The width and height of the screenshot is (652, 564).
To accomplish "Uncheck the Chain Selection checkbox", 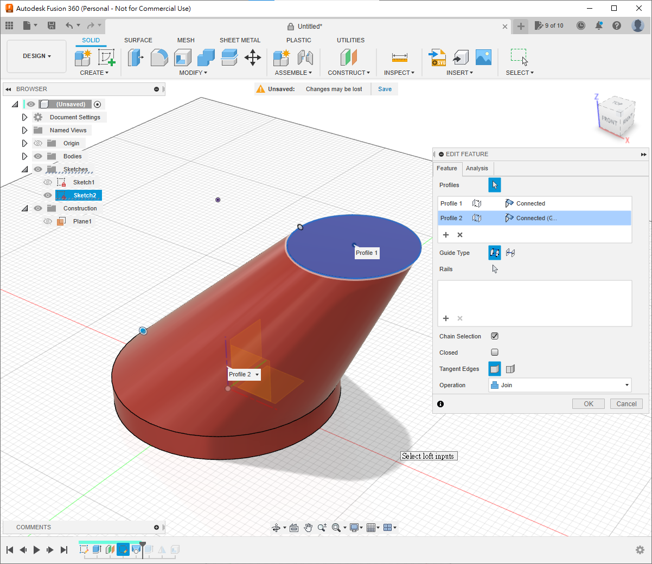I will click(495, 336).
